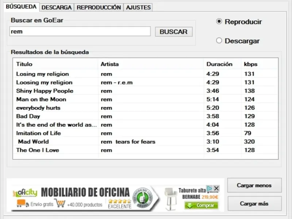Open the DESCARGA tab
Image resolution: width=292 pixels, height=219 pixels.
[x=57, y=7]
